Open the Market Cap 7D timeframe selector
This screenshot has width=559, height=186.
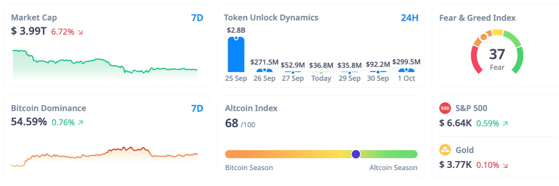click(x=197, y=18)
